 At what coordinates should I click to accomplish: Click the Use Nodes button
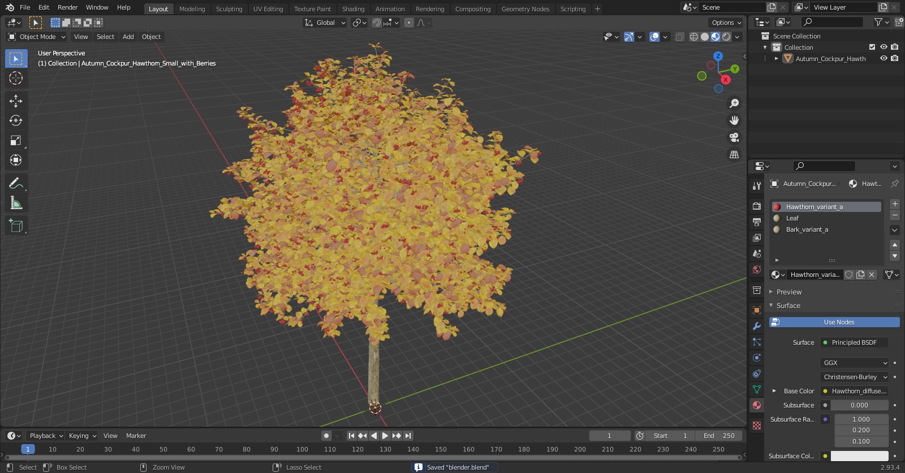click(834, 322)
